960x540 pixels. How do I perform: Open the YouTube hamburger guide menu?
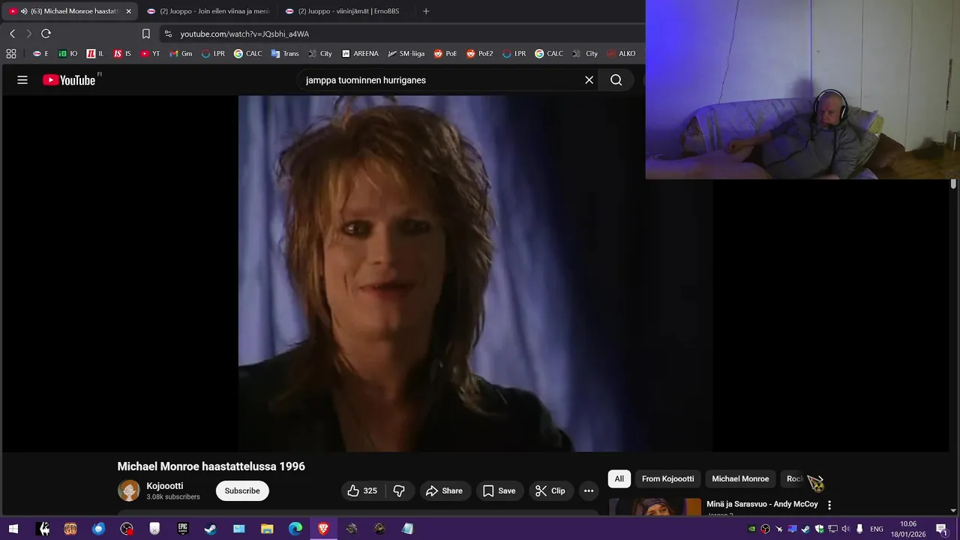tap(22, 80)
